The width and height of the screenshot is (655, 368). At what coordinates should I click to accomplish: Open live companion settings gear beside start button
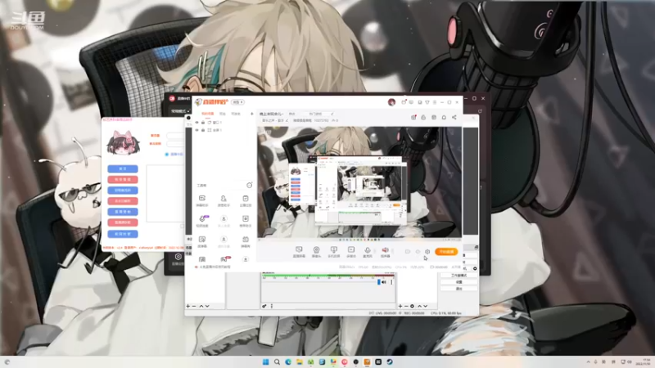[427, 252]
